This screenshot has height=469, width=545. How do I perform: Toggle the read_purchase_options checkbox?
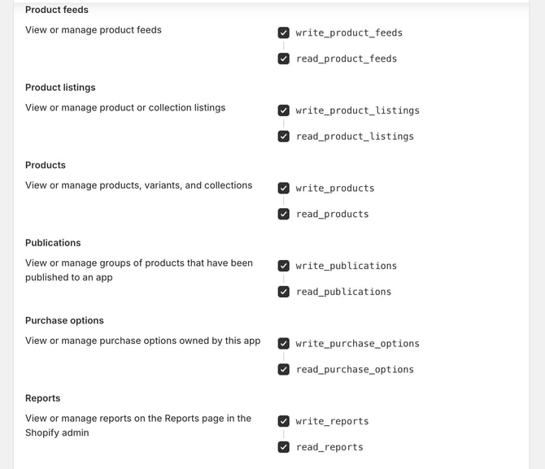coord(283,369)
